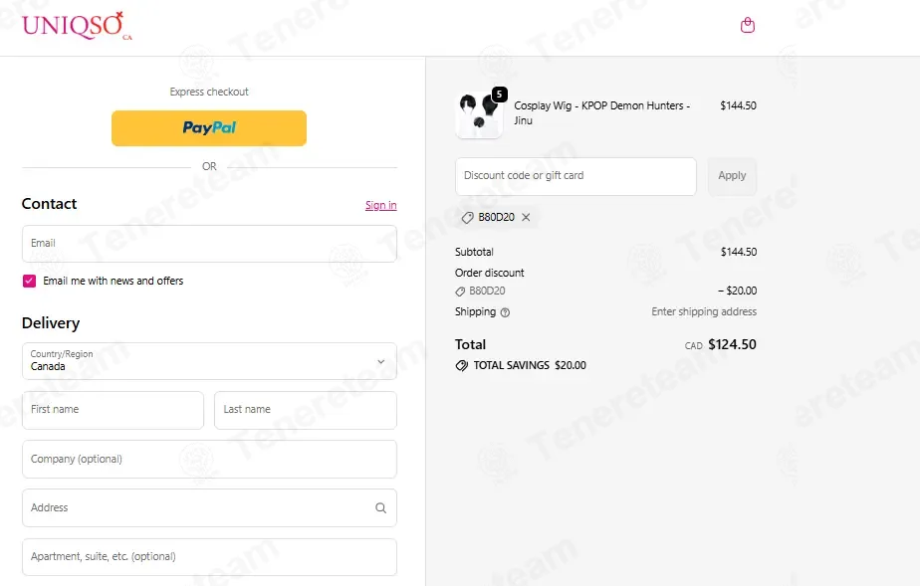Select the Last name field
The width and height of the screenshot is (920, 586).
(305, 410)
